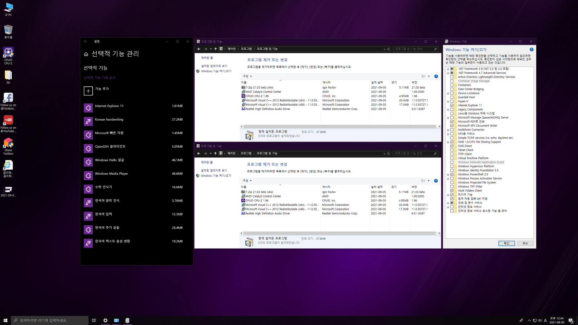Viewport: 578px width, 325px height.
Task: Click the taskbar search box
Action: tap(50, 320)
